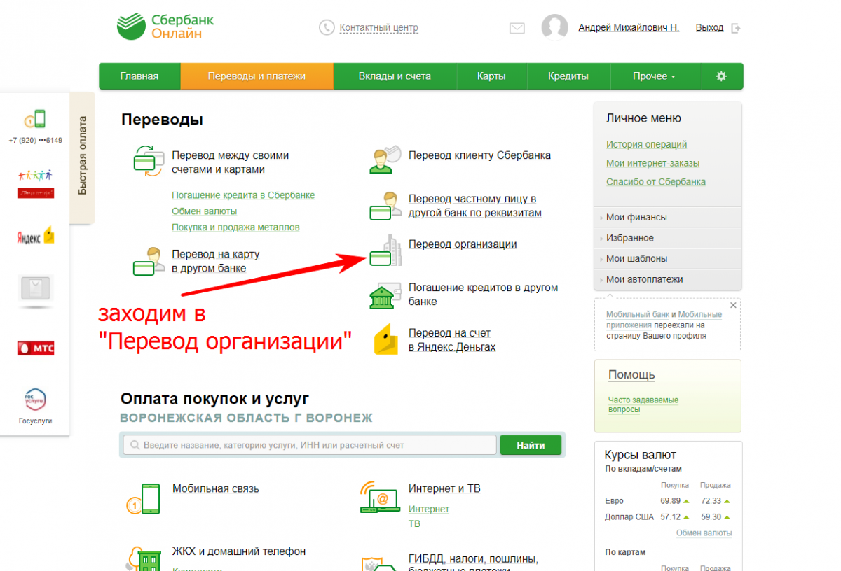841x571 pixels.
Task: Expand the Мои автоплатежи section
Action: (644, 279)
